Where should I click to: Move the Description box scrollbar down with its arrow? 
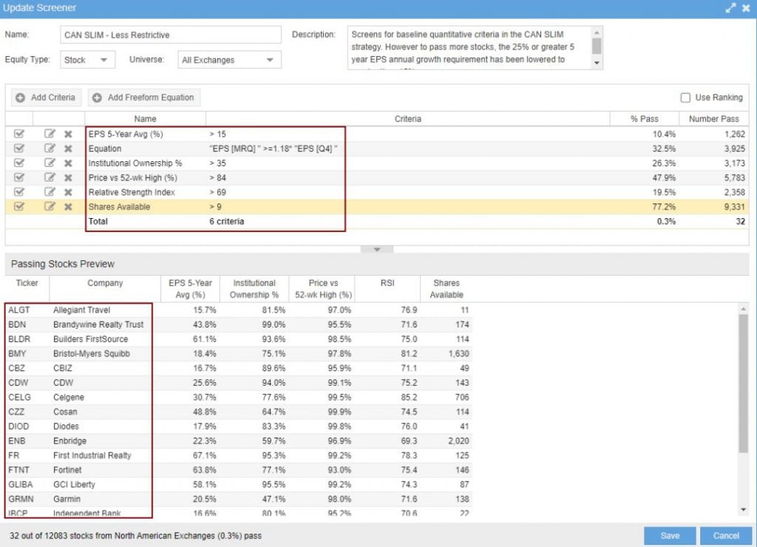click(x=597, y=64)
